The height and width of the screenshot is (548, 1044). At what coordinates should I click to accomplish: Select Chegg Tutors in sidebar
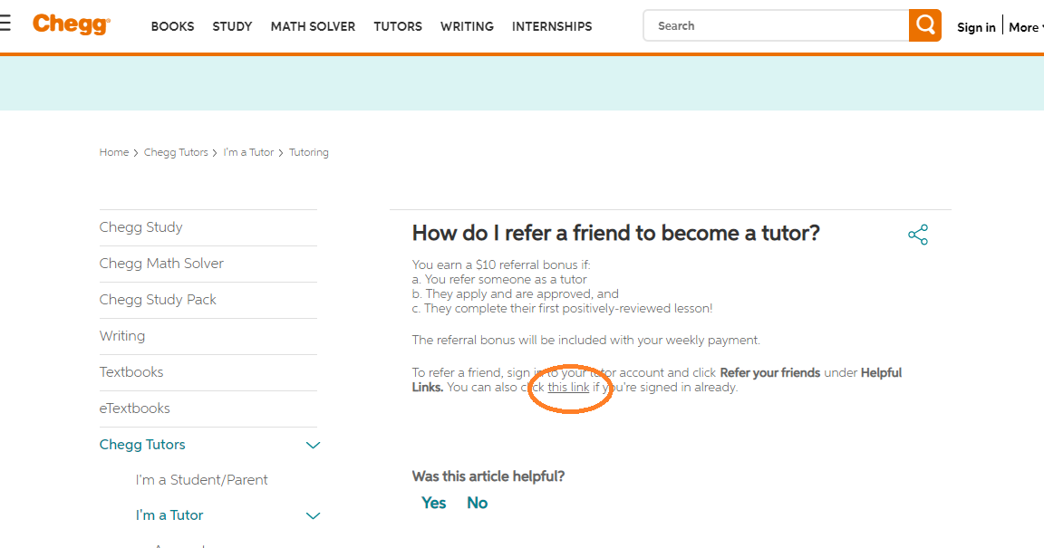click(141, 444)
